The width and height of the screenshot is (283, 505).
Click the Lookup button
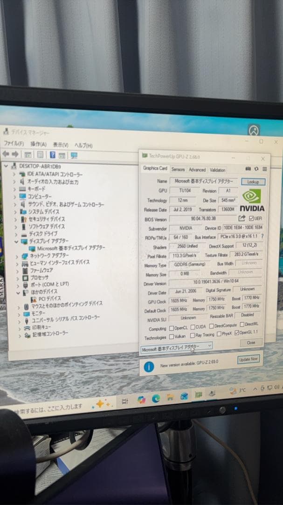click(x=253, y=181)
